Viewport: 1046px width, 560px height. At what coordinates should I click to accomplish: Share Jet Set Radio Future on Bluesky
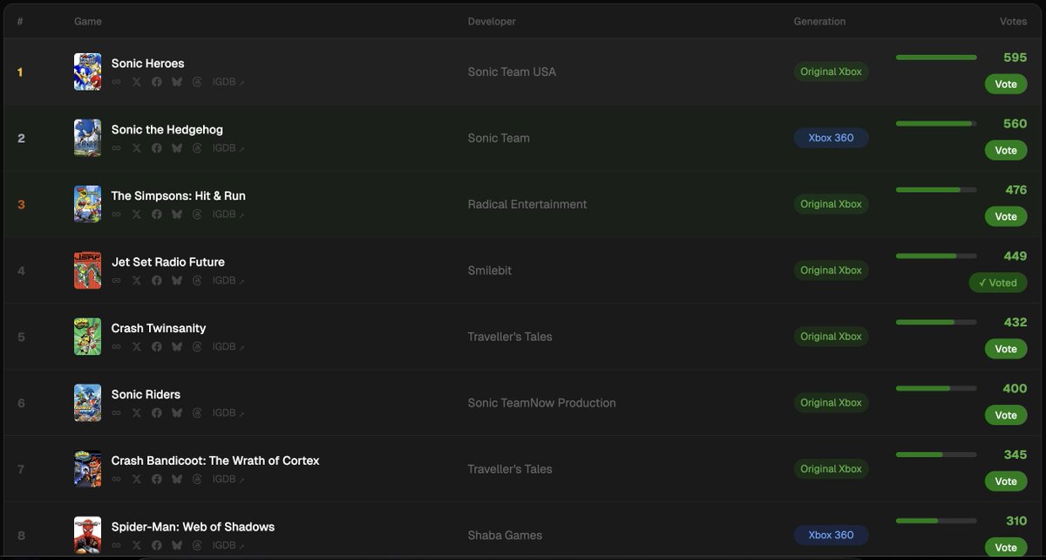pyautogui.click(x=177, y=281)
